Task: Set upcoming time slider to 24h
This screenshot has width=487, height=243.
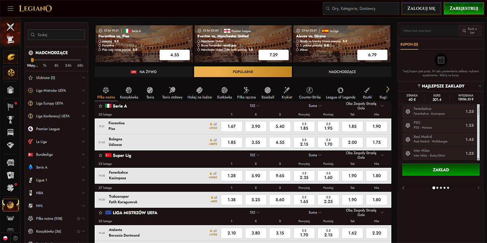Action: point(68,65)
